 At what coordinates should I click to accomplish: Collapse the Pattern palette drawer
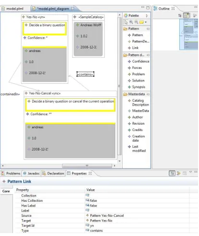pyautogui.click(x=148, y=29)
